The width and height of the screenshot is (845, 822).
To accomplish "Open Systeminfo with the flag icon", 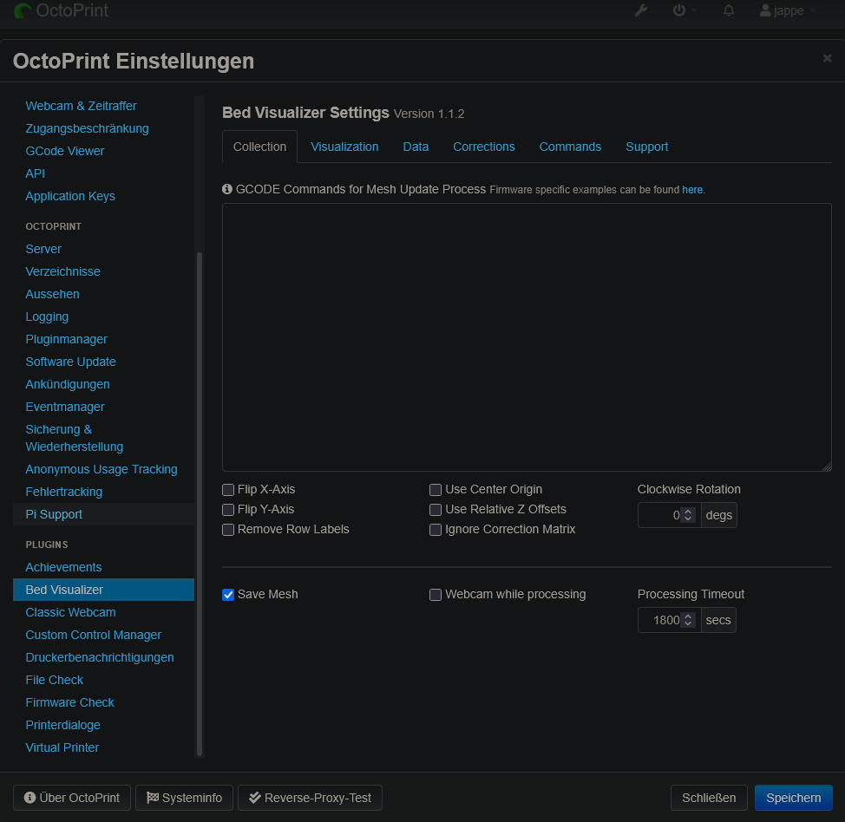I will (184, 798).
